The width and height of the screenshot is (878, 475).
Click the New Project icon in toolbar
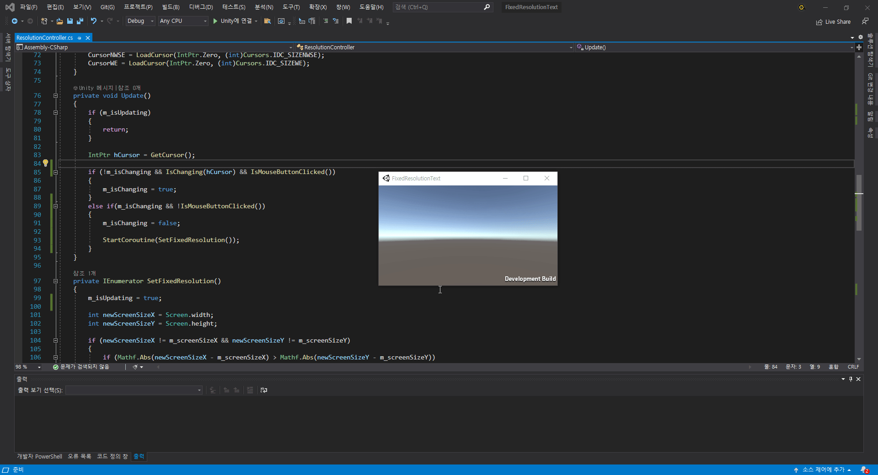[44, 21]
